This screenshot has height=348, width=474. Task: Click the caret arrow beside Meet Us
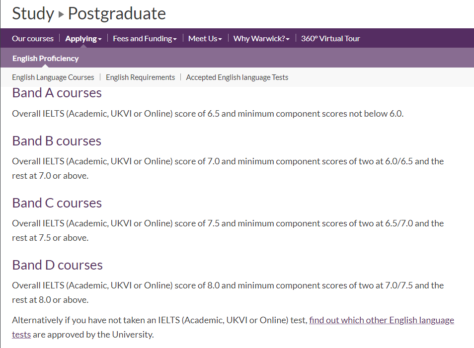(220, 39)
